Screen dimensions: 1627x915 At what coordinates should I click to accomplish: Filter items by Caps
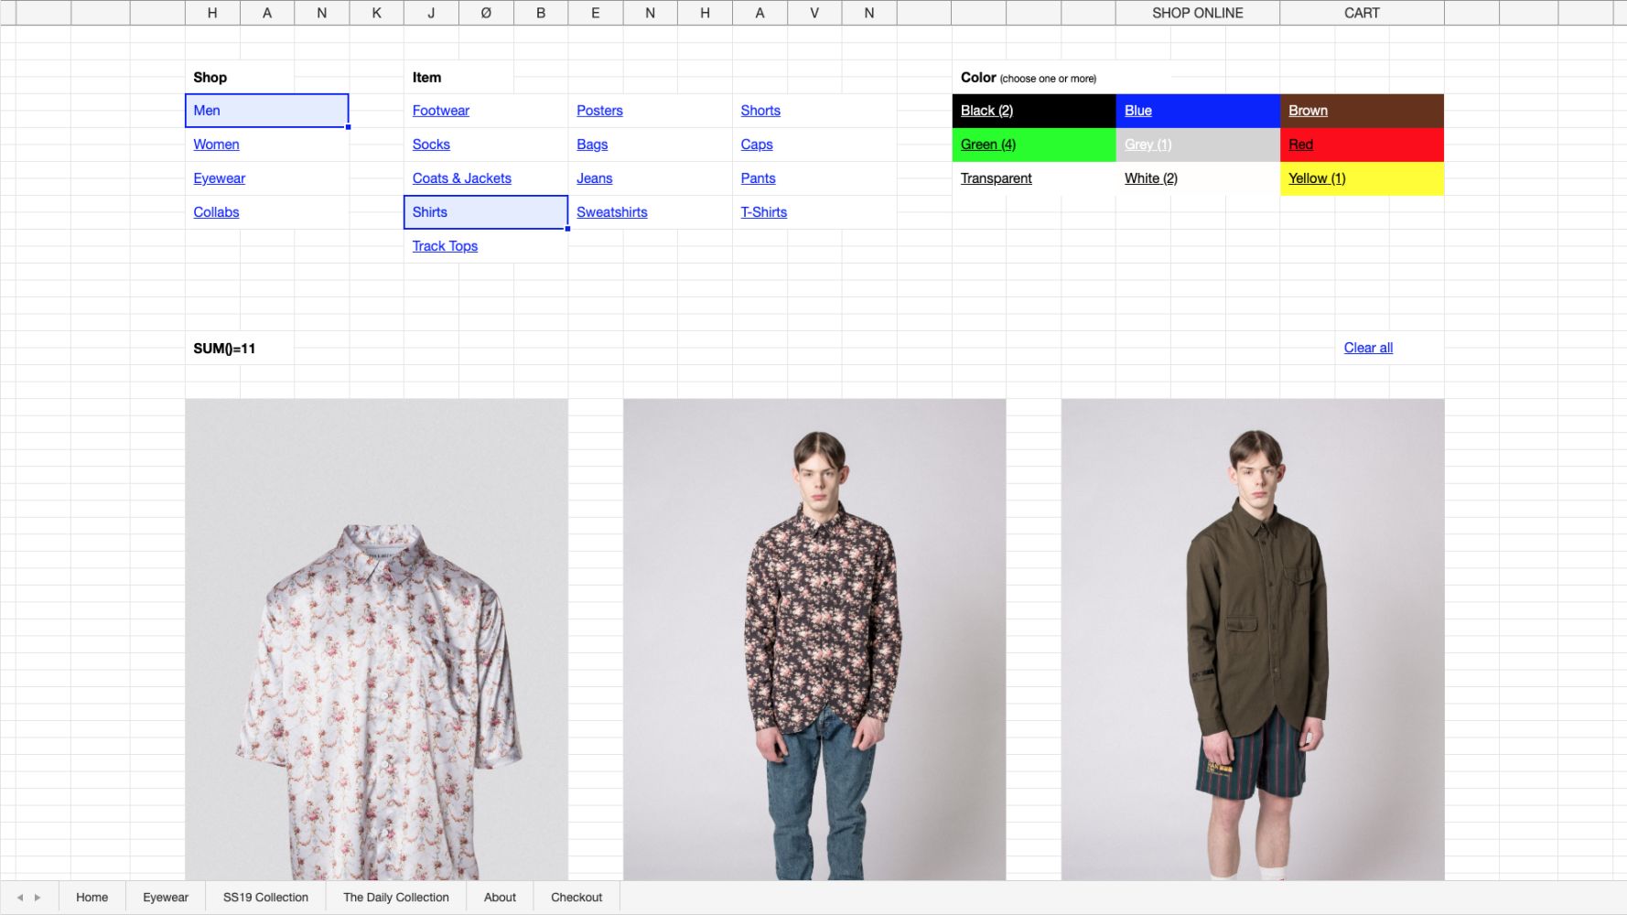tap(757, 145)
